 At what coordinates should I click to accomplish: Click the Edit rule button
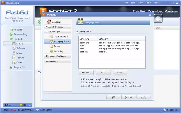tap(103, 73)
